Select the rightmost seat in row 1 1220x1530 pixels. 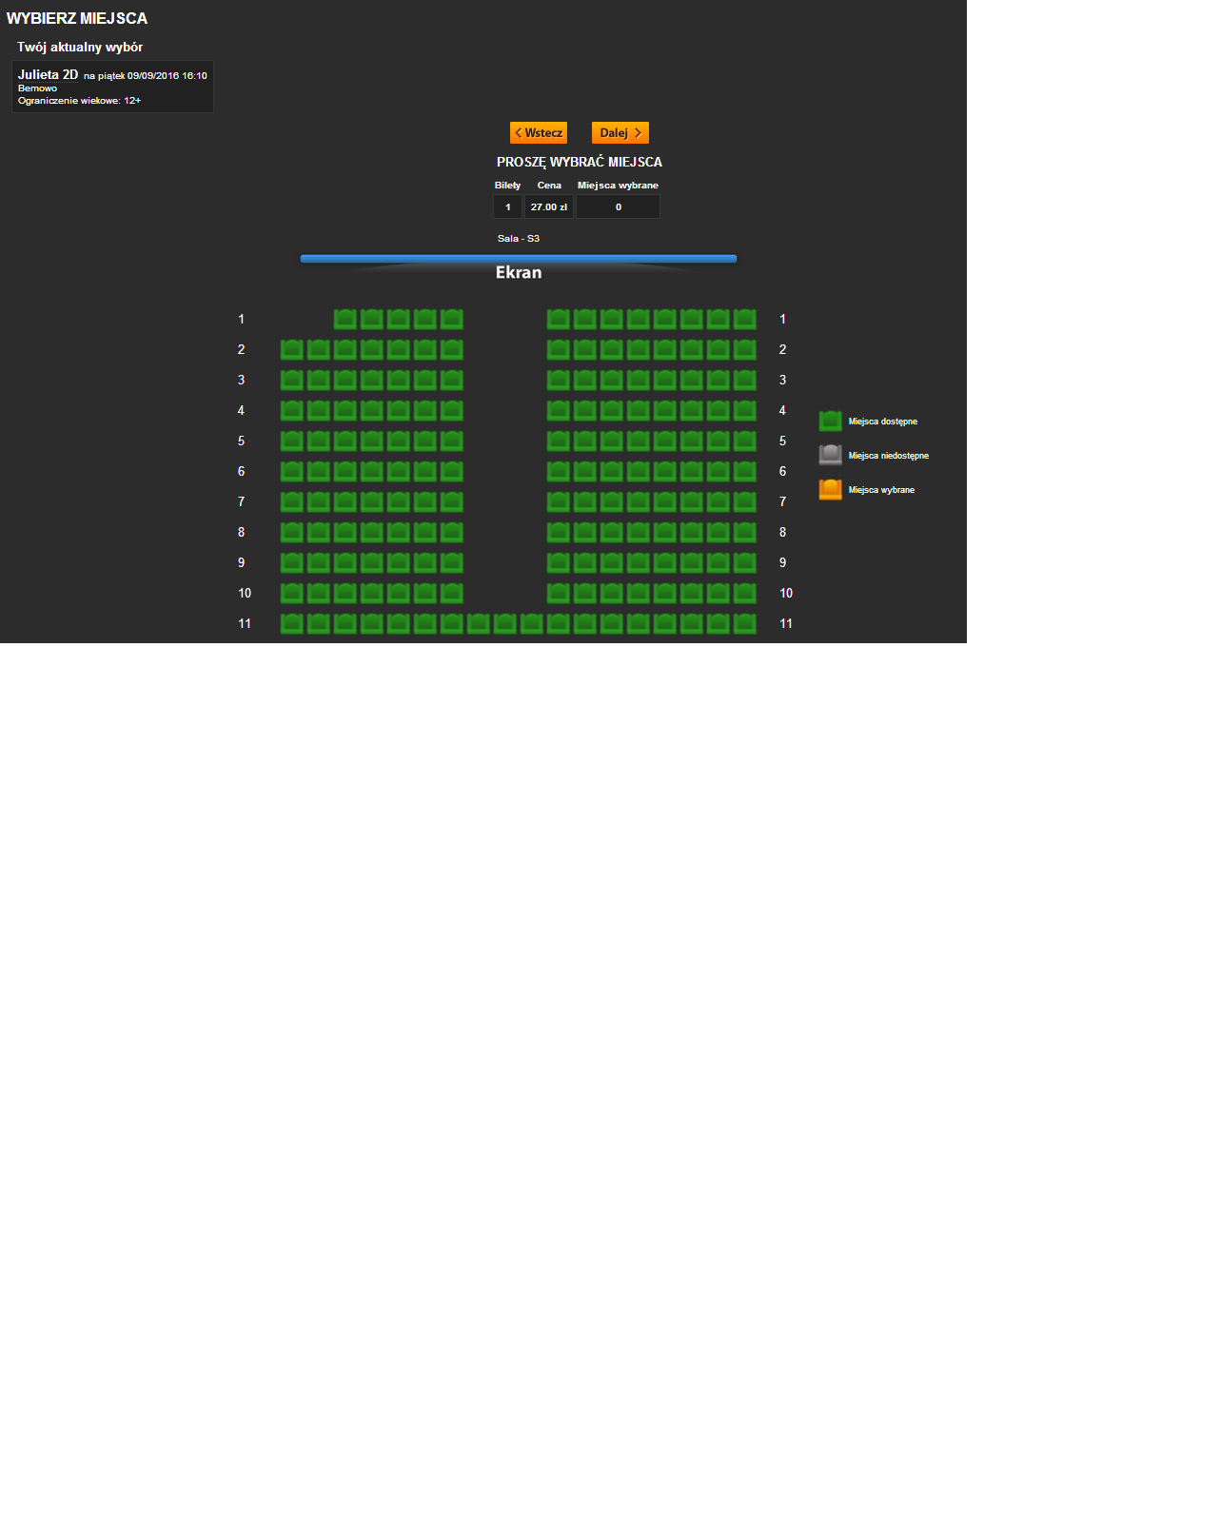point(745,320)
